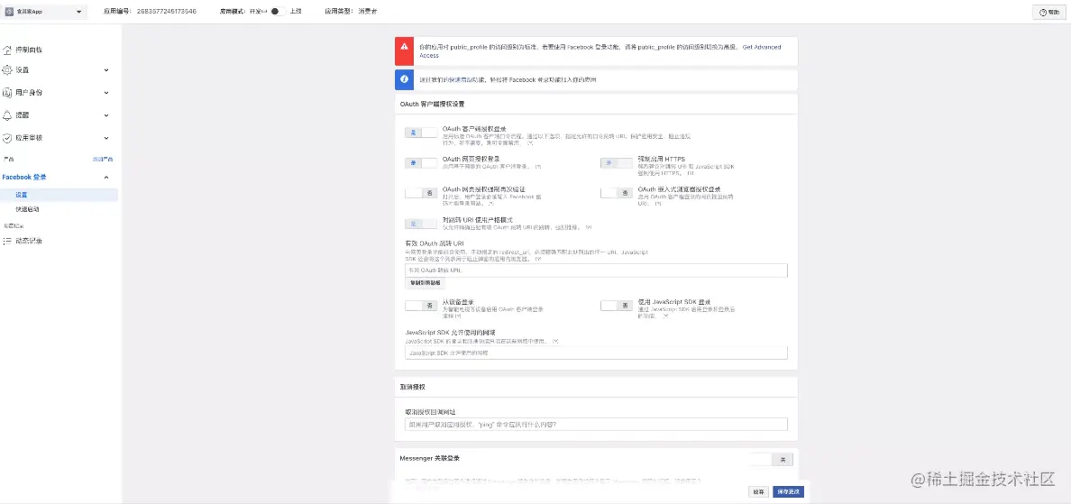Click the quick start link in the info banner
This screenshot has height=504, width=1071.
coord(462,80)
